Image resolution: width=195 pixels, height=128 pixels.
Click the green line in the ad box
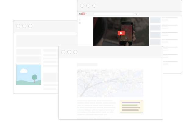[129, 105]
